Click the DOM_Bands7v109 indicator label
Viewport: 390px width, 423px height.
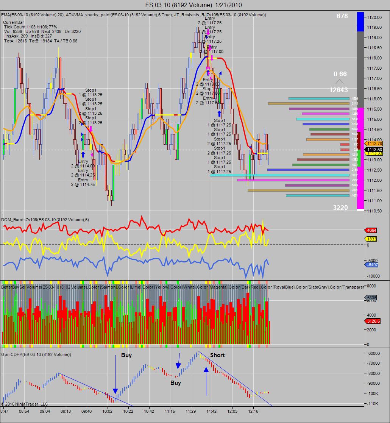click(45, 220)
